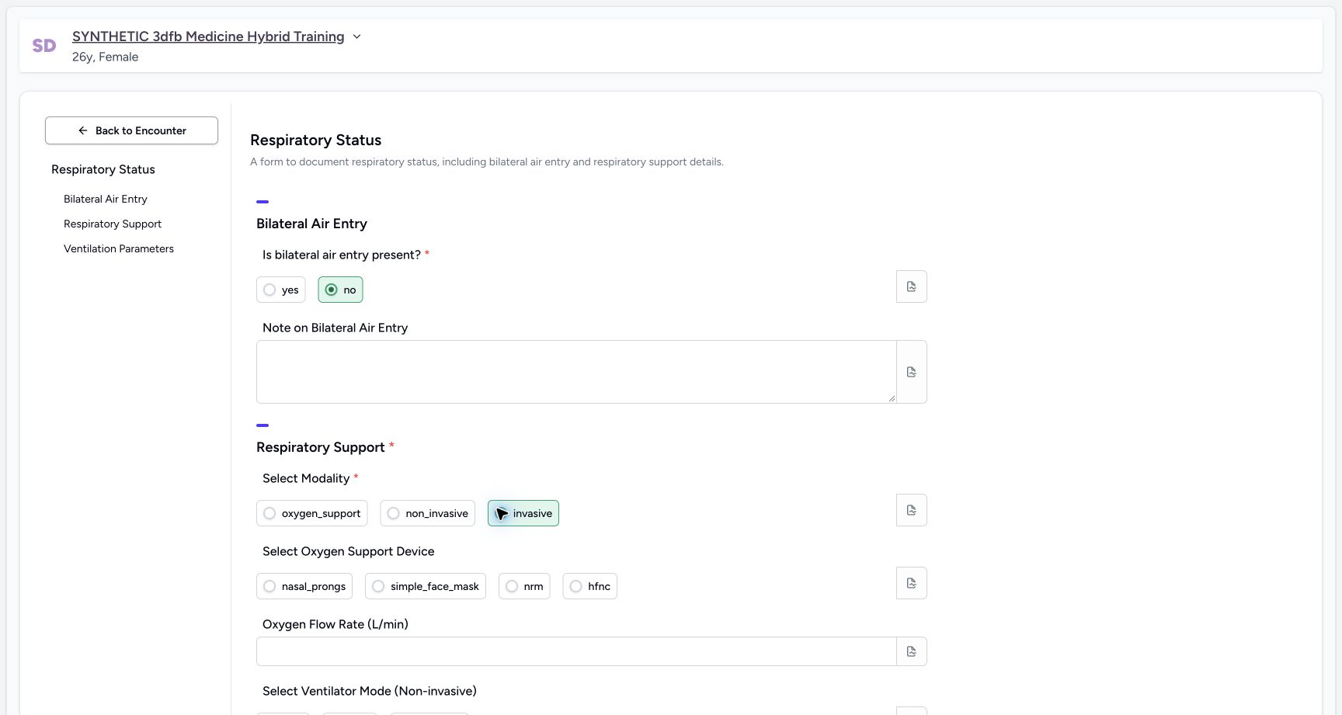Click the note icon beside bilateral air entry question

(911, 286)
